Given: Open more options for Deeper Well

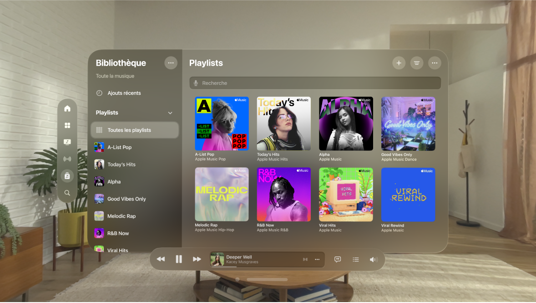Looking at the screenshot, I should coord(317,259).
